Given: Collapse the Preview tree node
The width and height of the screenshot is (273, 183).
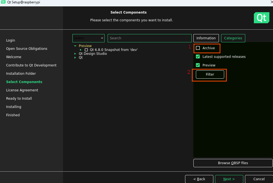Looking at the screenshot, I should click(x=75, y=46).
